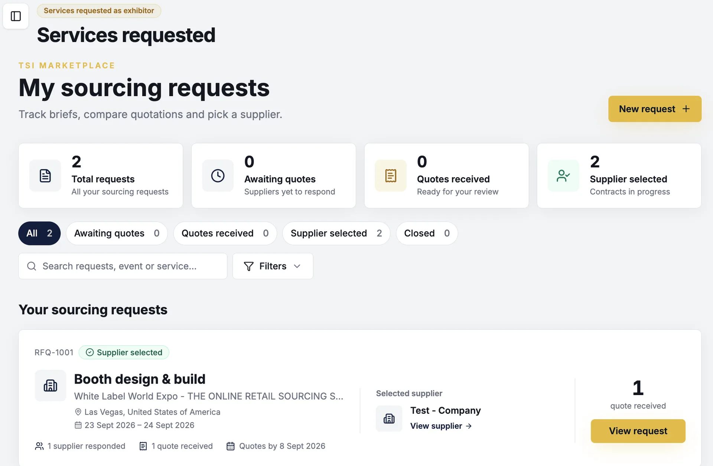Click White Label World Expo event name
This screenshot has width=713, height=466.
click(209, 396)
